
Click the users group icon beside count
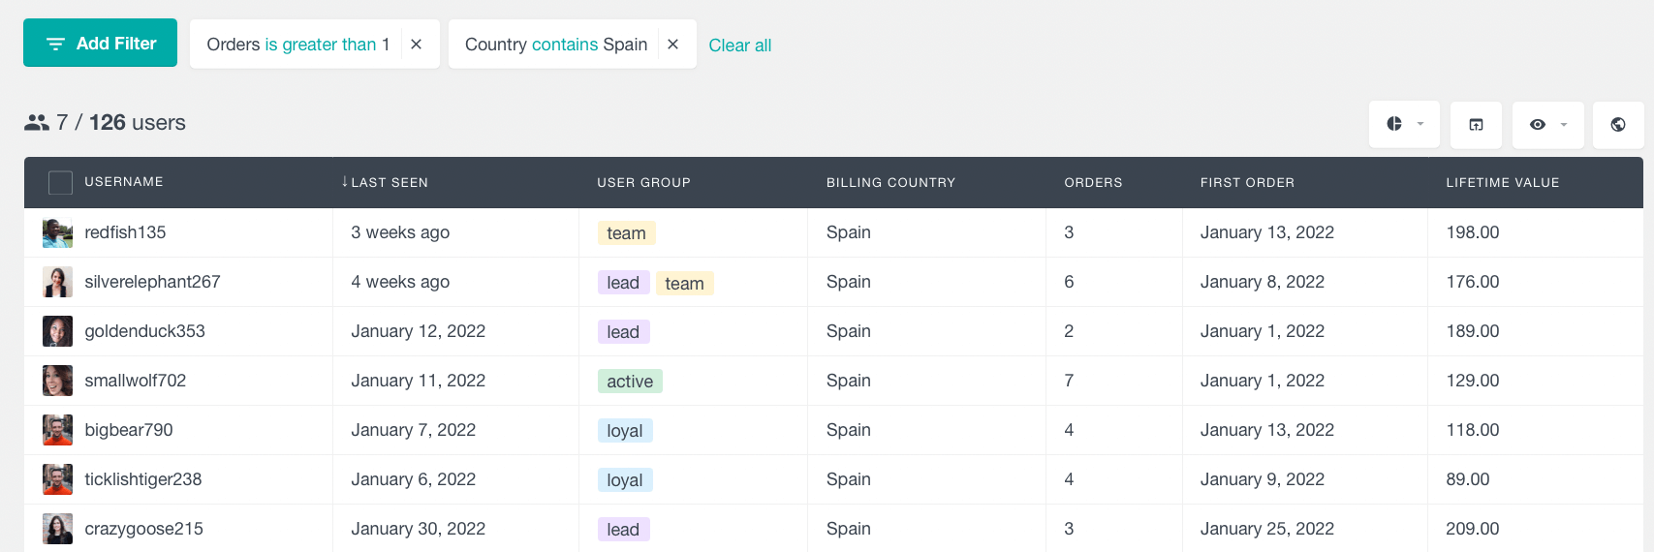point(37,123)
